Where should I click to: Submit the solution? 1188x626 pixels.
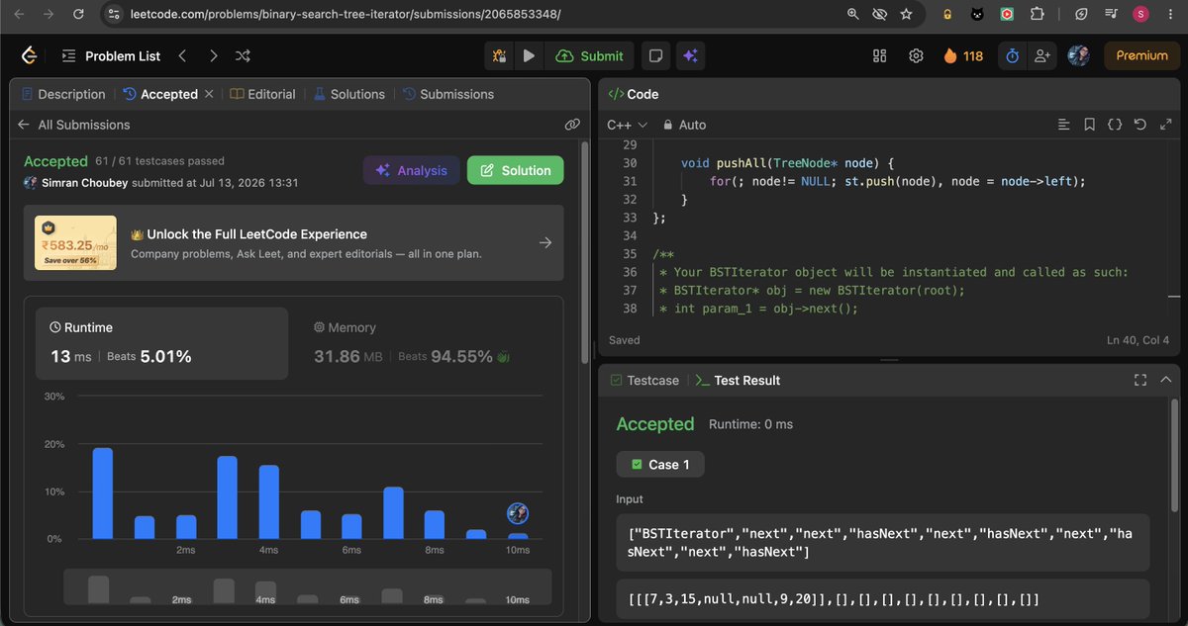pos(590,56)
